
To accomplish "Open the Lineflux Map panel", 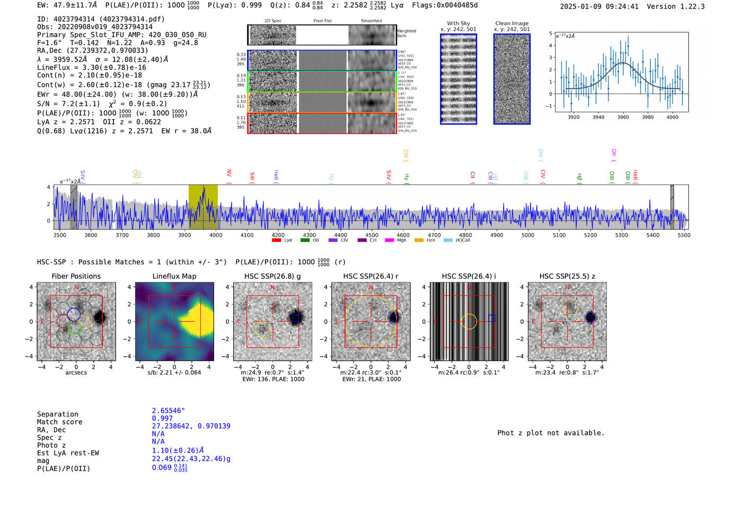I will coord(174,322).
